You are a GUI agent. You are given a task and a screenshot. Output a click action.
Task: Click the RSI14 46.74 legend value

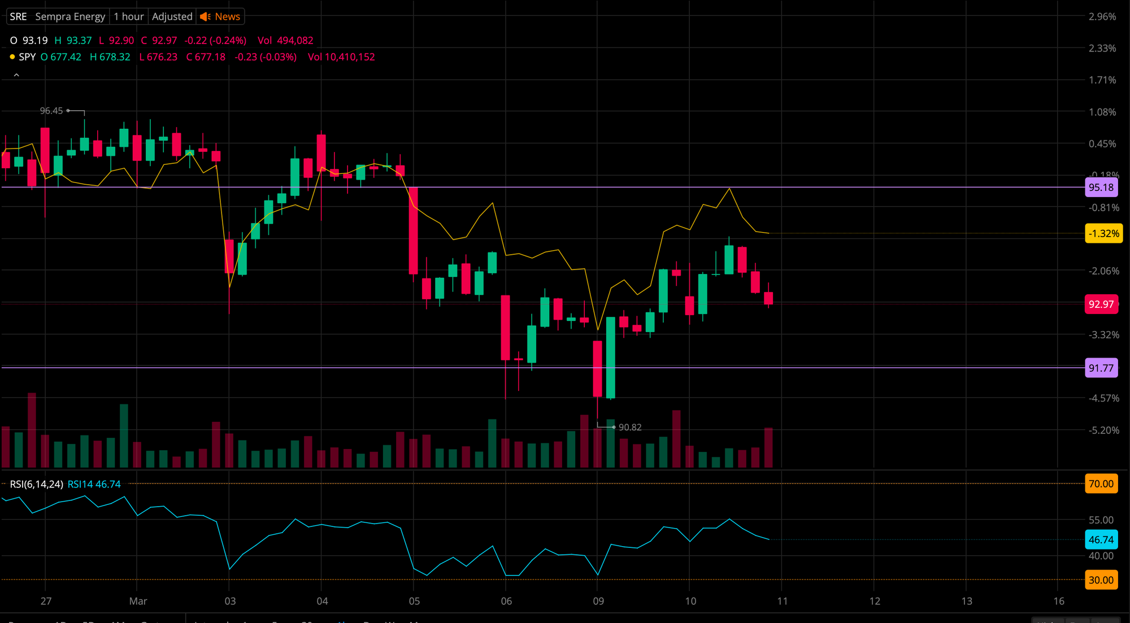click(x=94, y=485)
